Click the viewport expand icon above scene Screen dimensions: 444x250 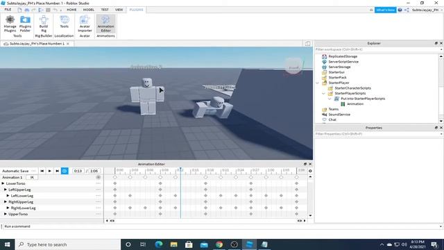308,43
